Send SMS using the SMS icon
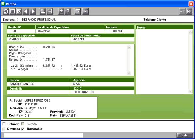Image resolution: width=195 pixels, height=139 pixels. point(85,12)
